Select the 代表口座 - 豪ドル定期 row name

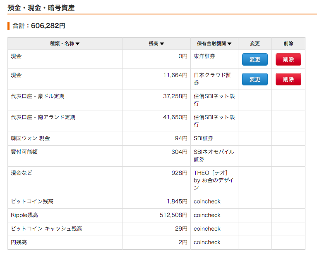click(x=37, y=96)
